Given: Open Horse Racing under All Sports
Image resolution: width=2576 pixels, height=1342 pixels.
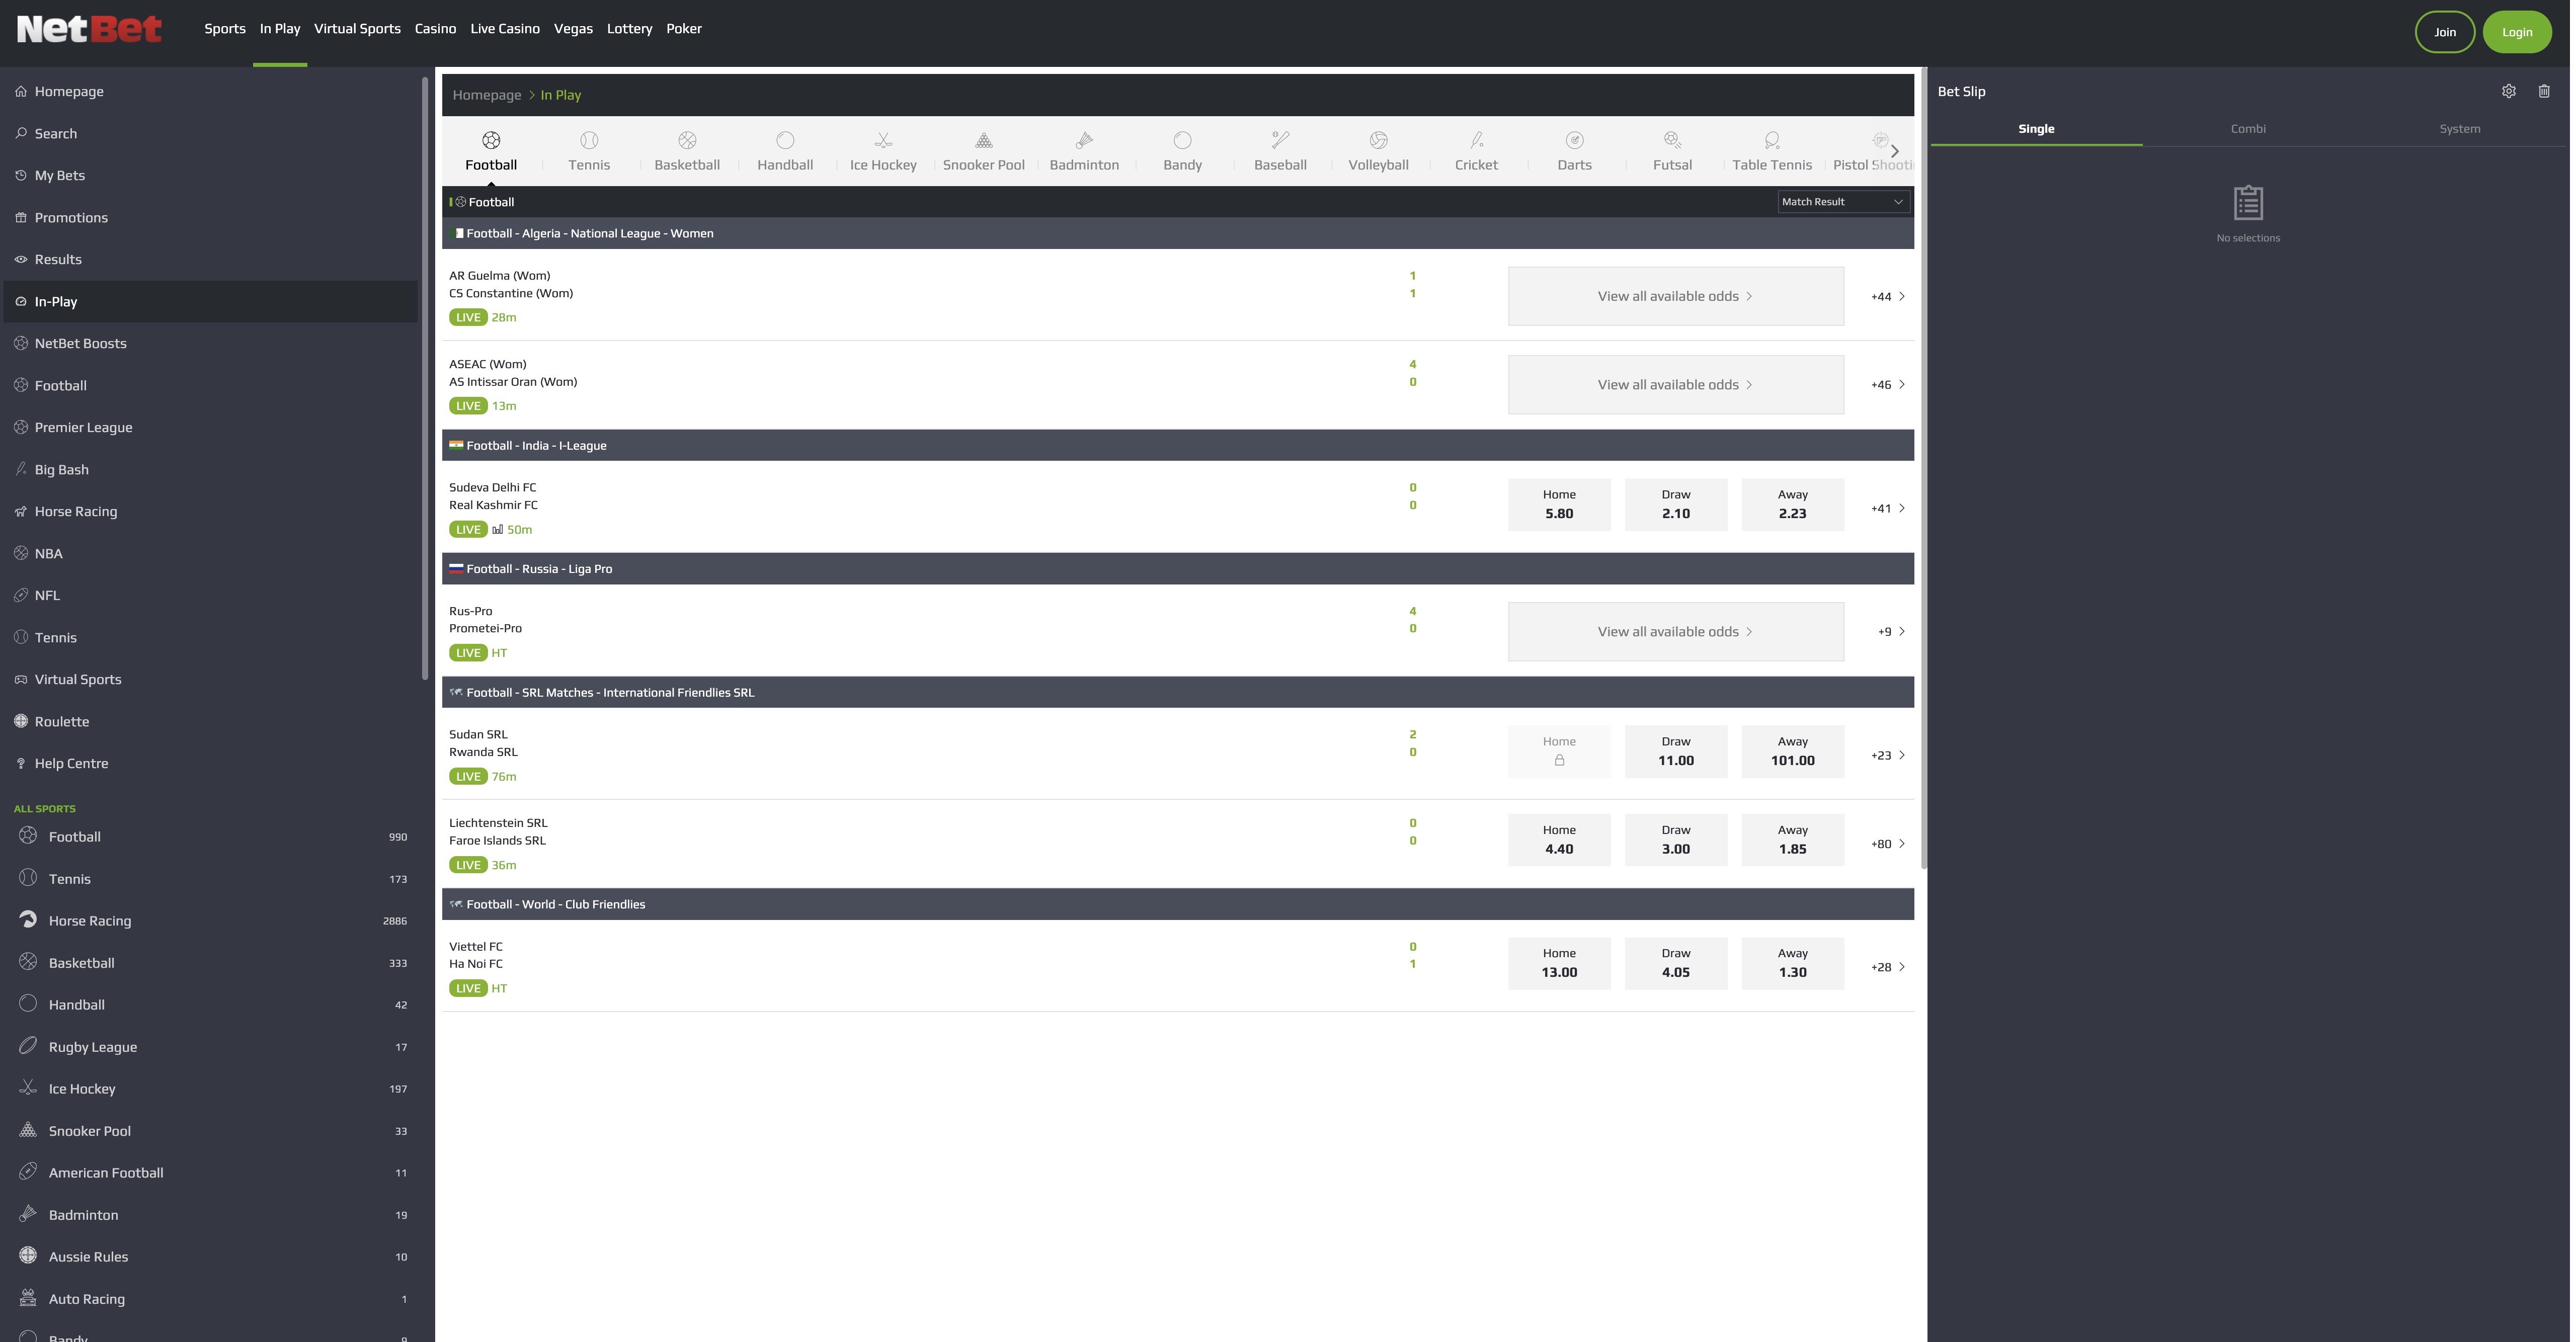Looking at the screenshot, I should pyautogui.click(x=90, y=920).
